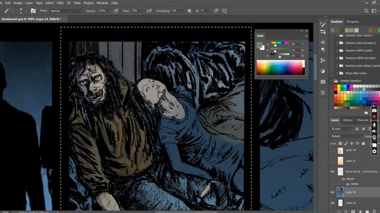Toggle the speaker icon in recorder
Image resolution: width=380 pixels, height=213 pixels.
click(374, 131)
